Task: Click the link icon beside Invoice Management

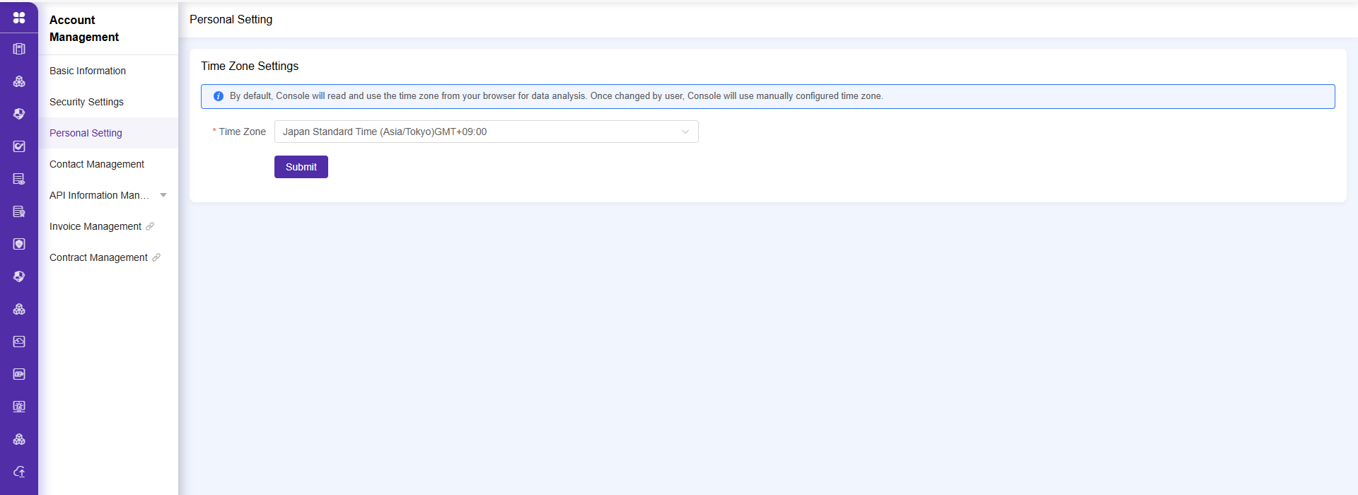Action: [150, 226]
